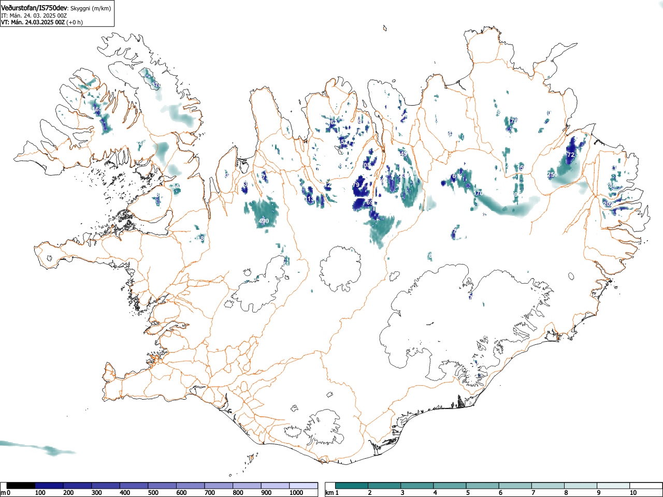This screenshot has height=497, width=663.
Task: Click the 'Skyggni (m/km)' label
Action: coord(92,9)
